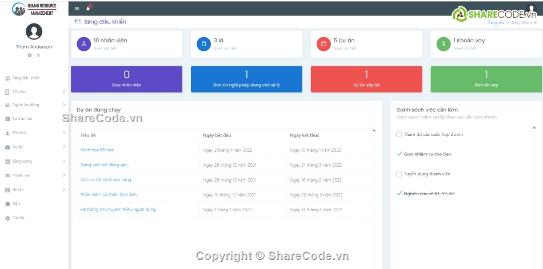
Task: Open the top-right user profile avatar
Action: [x=531, y=9]
